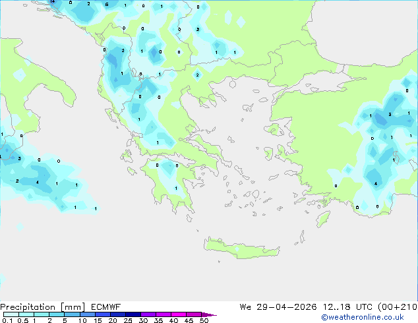Click the above-50 mm legend arrow tip
Screen dimensions: 418x323
[209, 314]
